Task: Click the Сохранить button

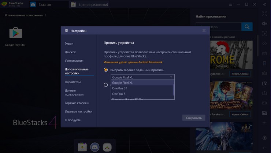Action: [194, 118]
